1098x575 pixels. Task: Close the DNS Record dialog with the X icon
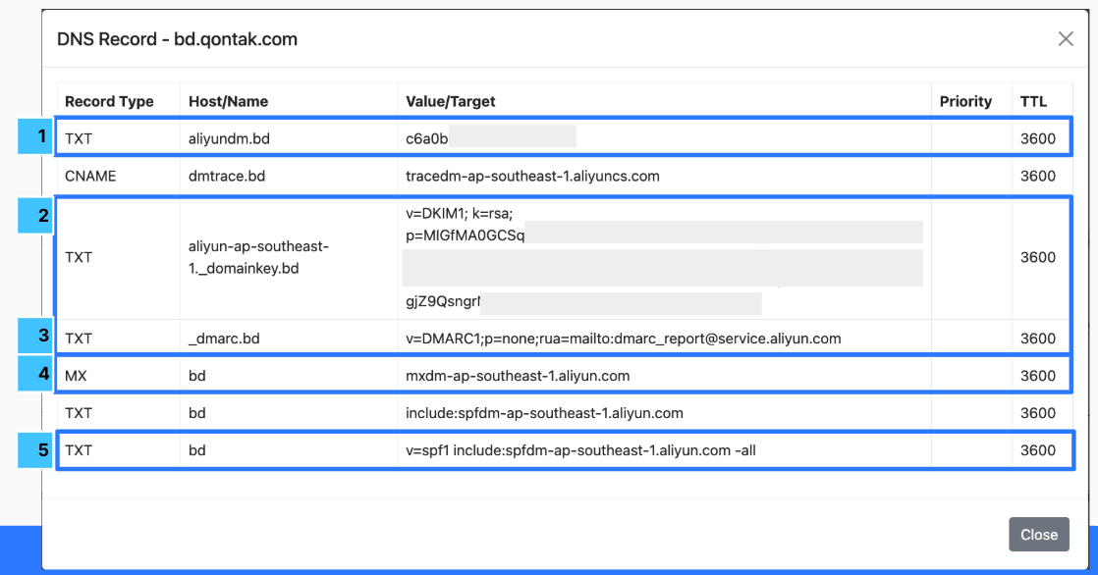(x=1066, y=39)
